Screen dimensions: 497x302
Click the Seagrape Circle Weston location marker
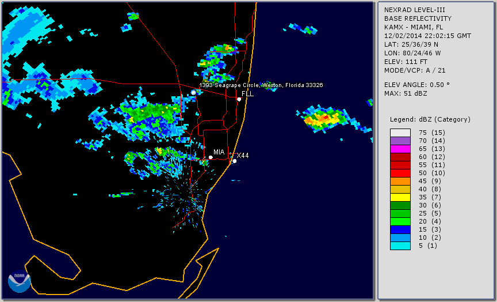pyautogui.click(x=193, y=93)
